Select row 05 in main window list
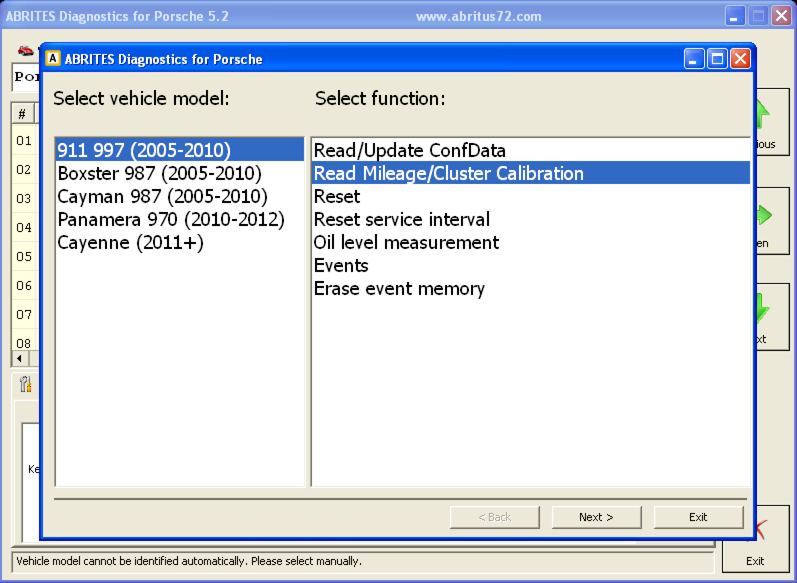797x583 pixels. point(24,256)
